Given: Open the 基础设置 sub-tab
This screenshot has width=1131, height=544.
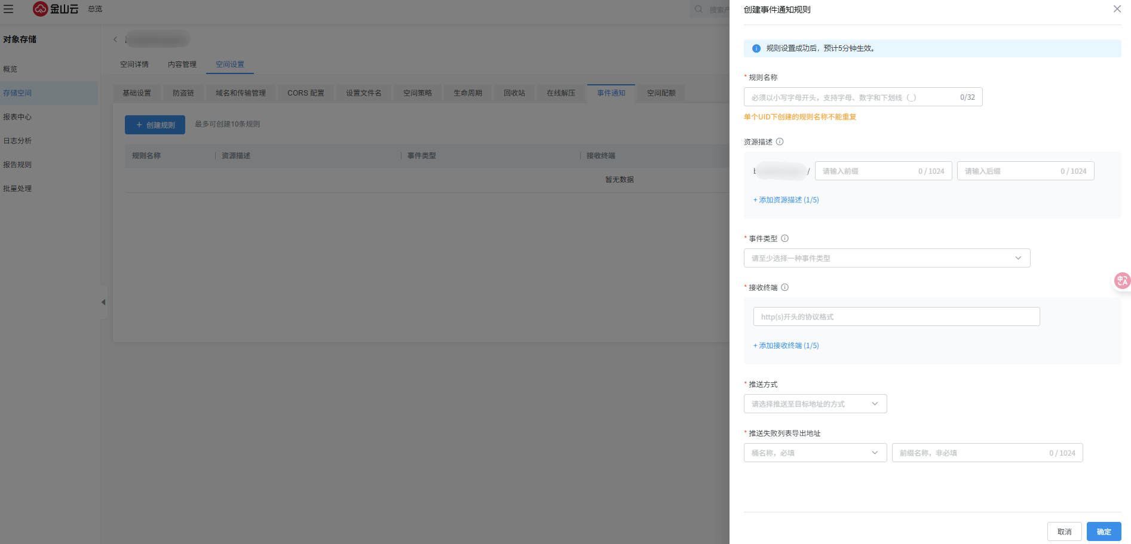Looking at the screenshot, I should click(137, 93).
